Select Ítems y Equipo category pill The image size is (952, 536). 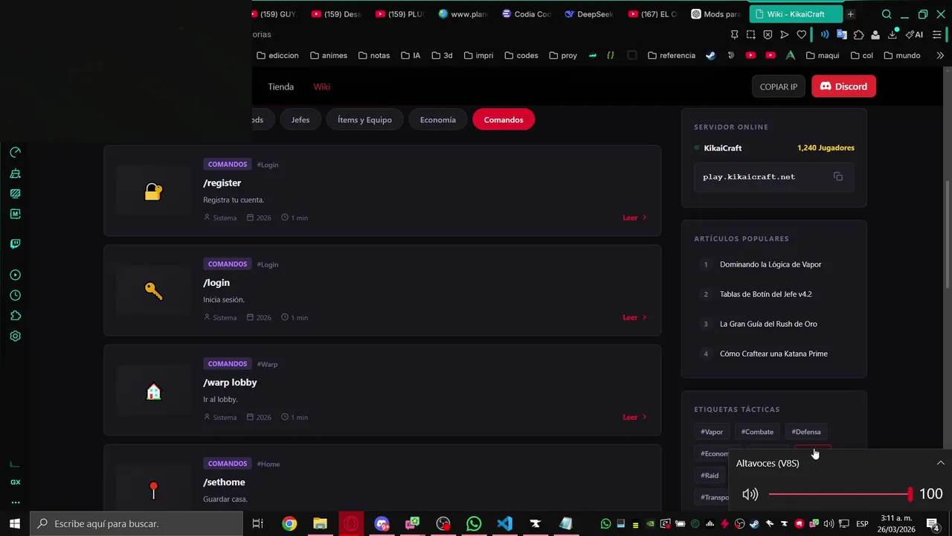click(364, 120)
